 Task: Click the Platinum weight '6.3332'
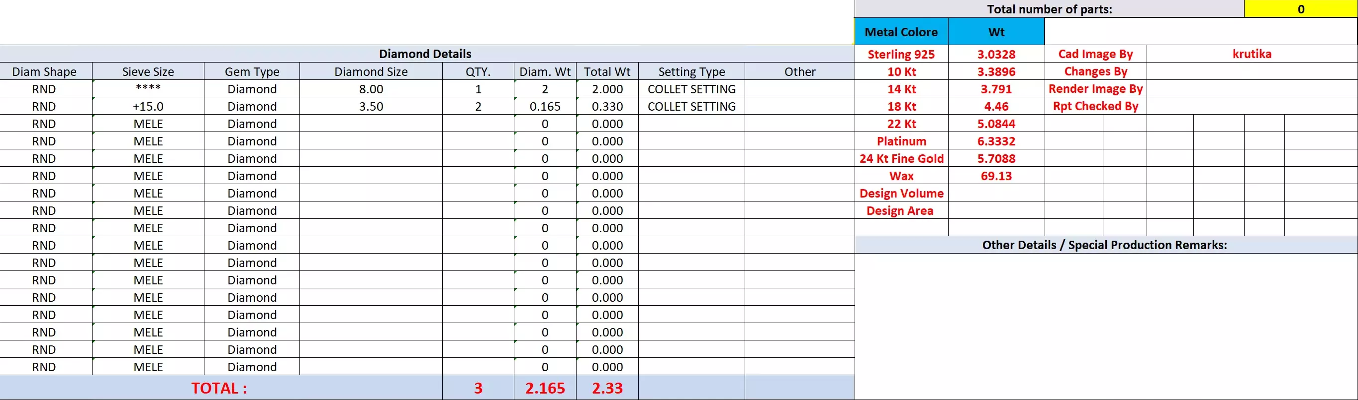996,141
